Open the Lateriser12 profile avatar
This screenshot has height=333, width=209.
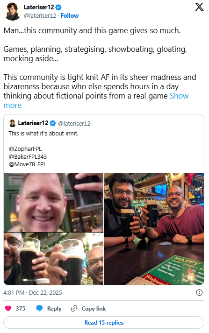12,12
